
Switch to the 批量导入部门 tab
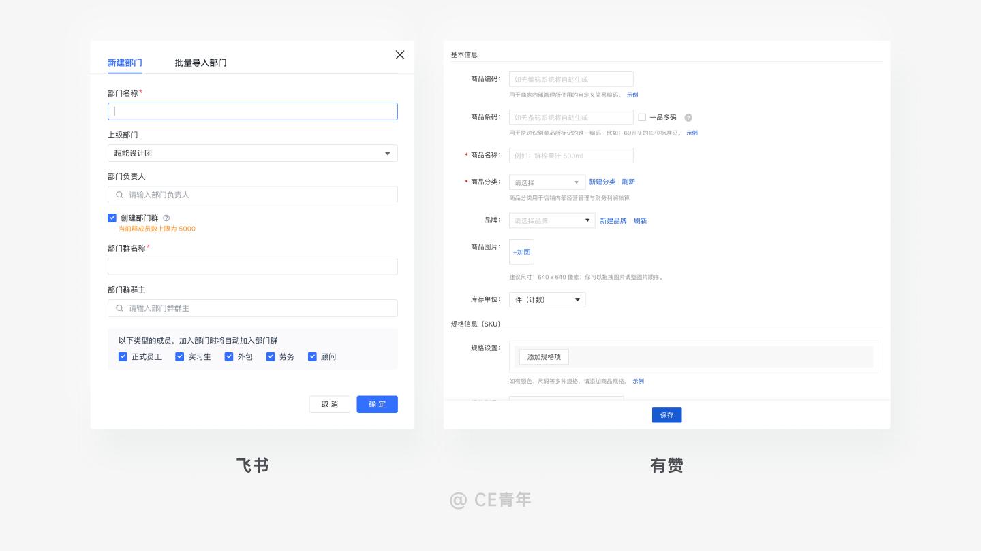click(x=201, y=63)
